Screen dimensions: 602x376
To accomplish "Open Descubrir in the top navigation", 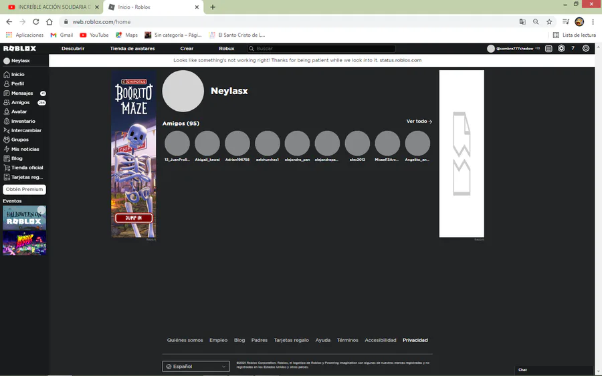I will [73, 48].
